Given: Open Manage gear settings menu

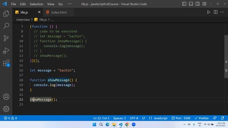Looking at the screenshot, I should 6,109.
